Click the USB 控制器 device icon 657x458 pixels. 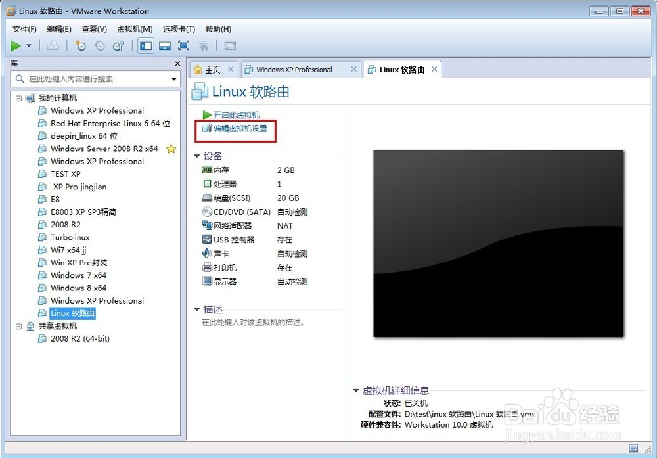207,239
